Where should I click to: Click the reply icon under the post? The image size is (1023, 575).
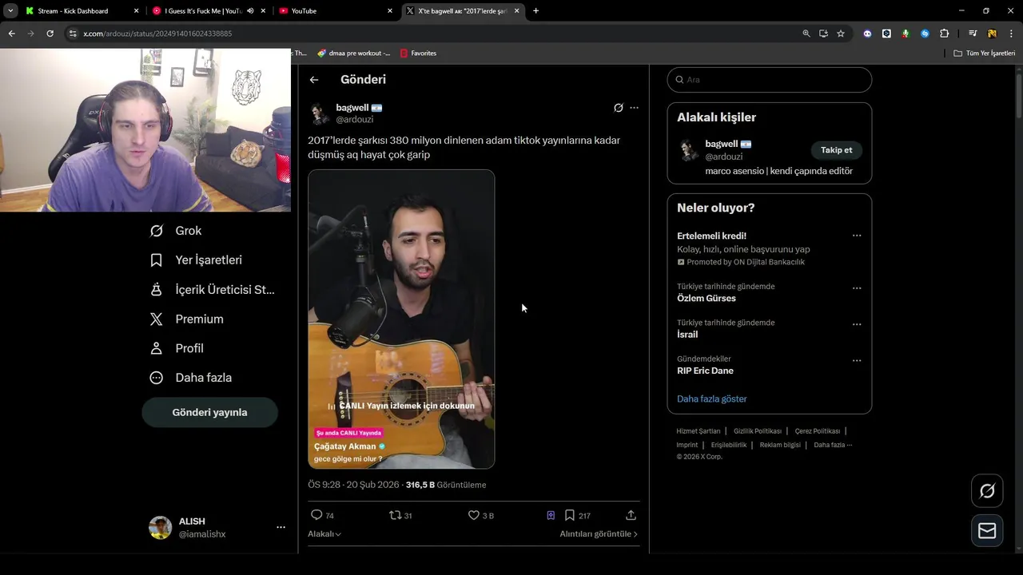click(316, 515)
